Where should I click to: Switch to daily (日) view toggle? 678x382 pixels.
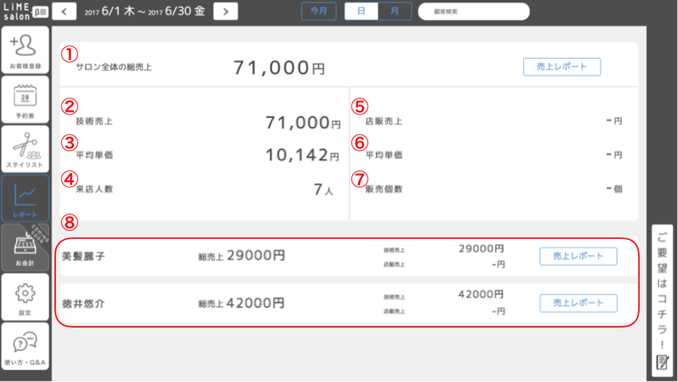(x=361, y=12)
